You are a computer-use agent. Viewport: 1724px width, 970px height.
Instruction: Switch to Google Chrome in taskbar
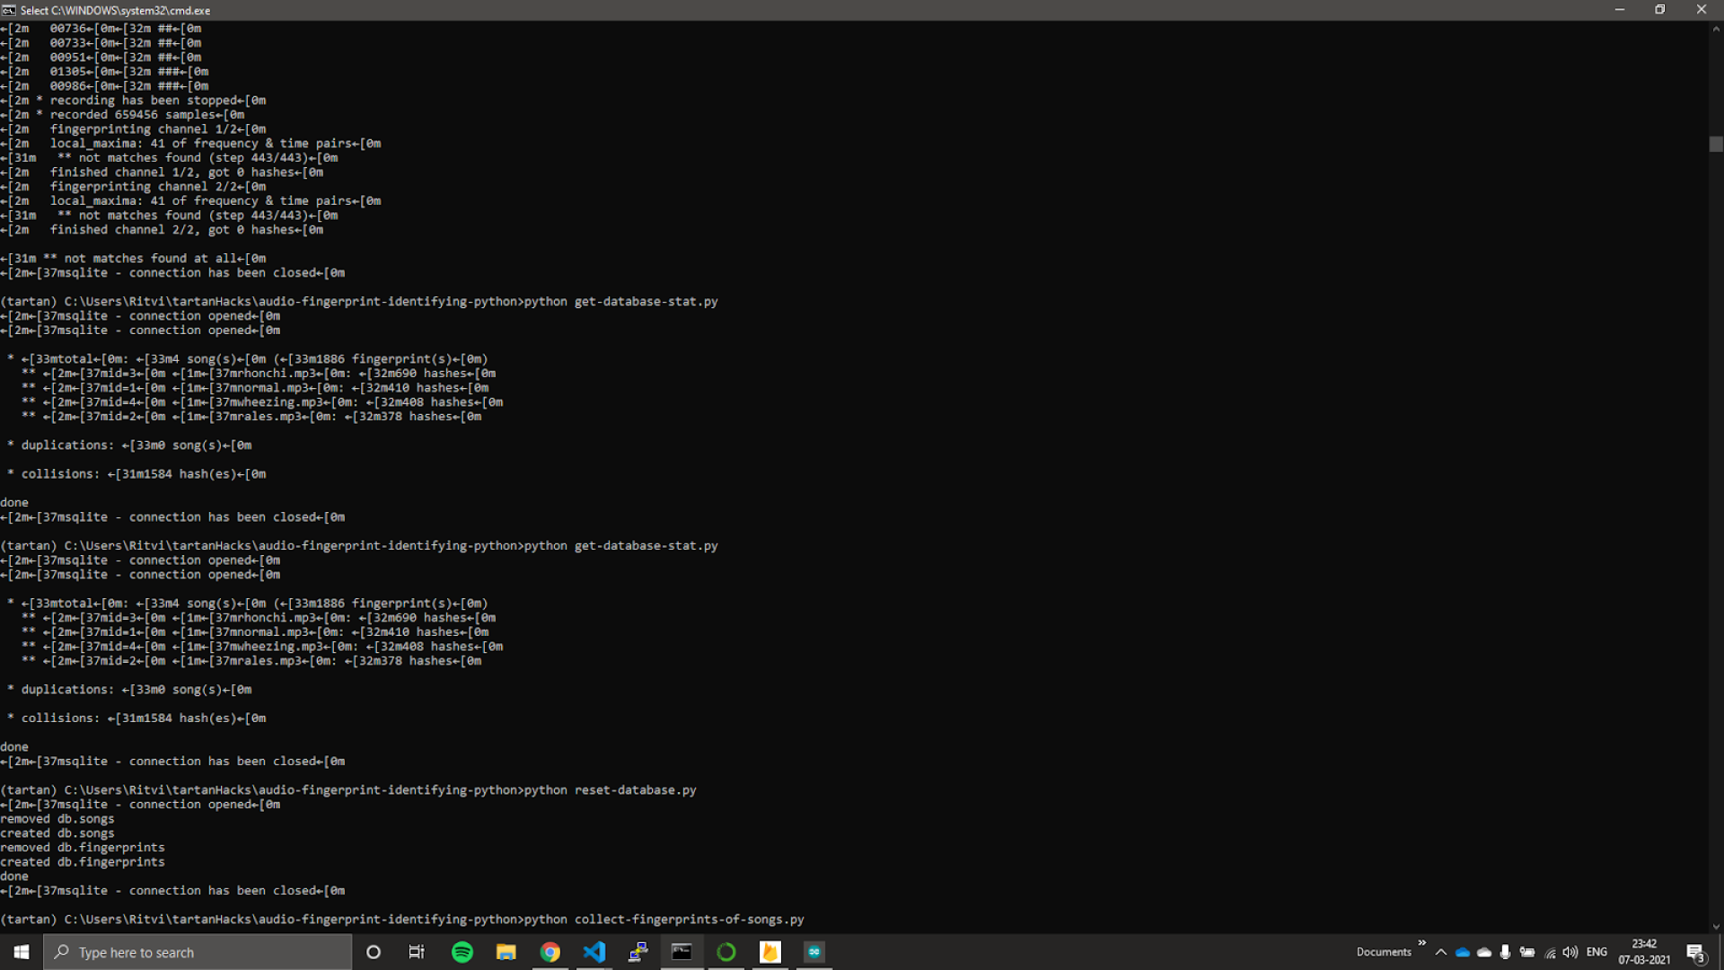coord(550,952)
